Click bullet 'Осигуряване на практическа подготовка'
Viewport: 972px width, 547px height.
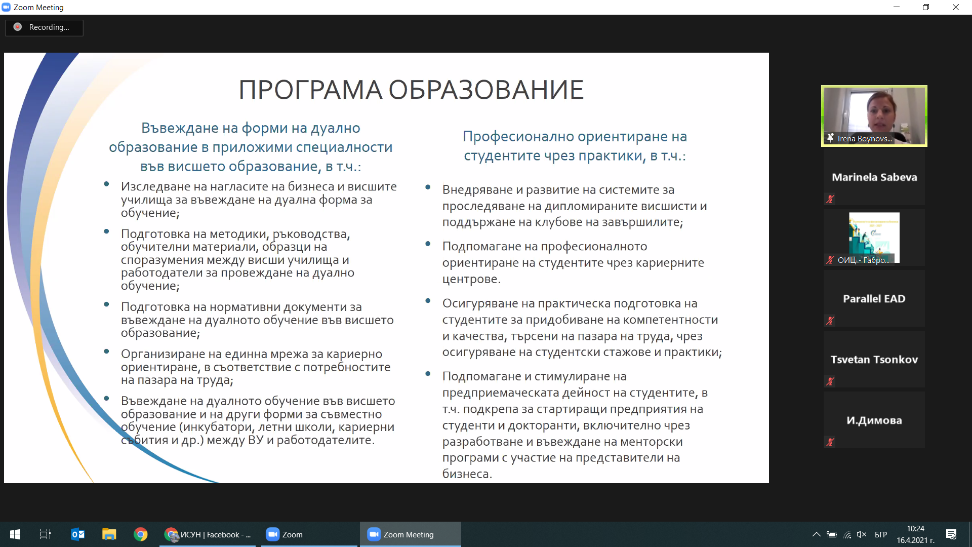coord(582,328)
